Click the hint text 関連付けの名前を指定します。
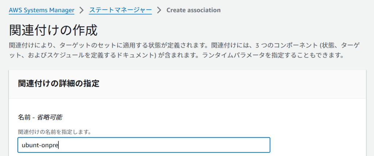 pyautogui.click(x=55, y=132)
